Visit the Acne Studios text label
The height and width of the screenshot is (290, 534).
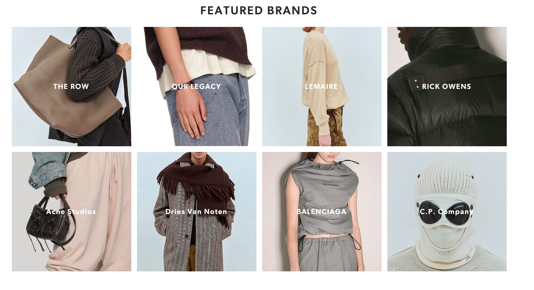[x=71, y=211]
